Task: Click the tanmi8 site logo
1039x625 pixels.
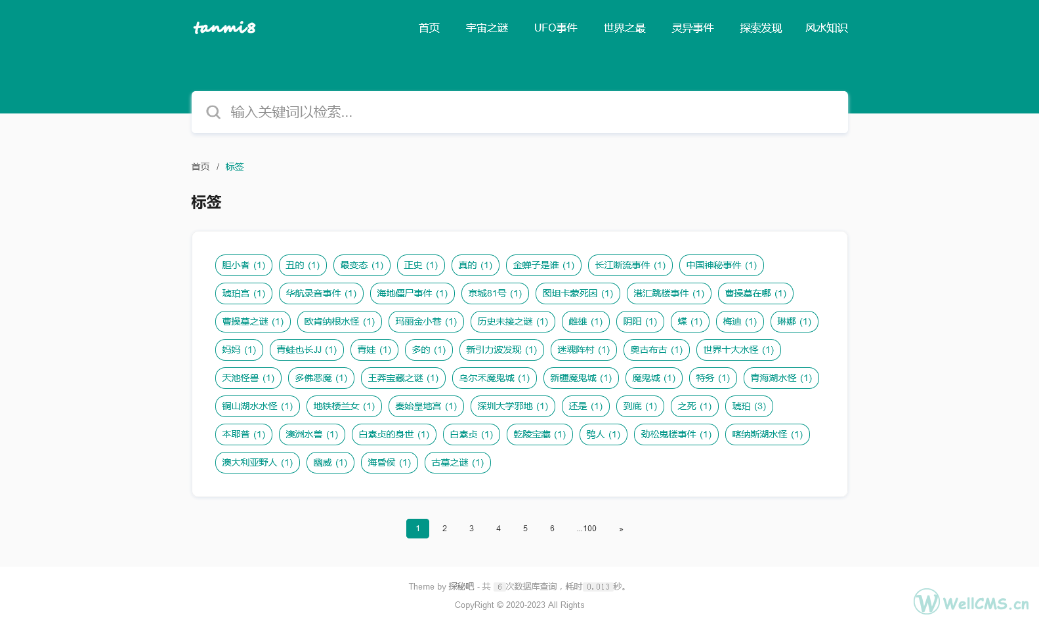Action: point(224,28)
